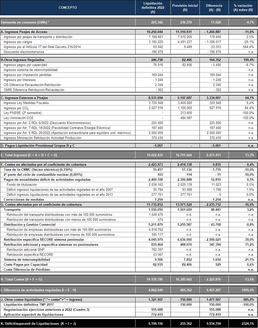The image size is (258, 328).
Task: Click the 'Previsión inicial (B)' header
Action: pyautogui.click(x=185, y=7)
